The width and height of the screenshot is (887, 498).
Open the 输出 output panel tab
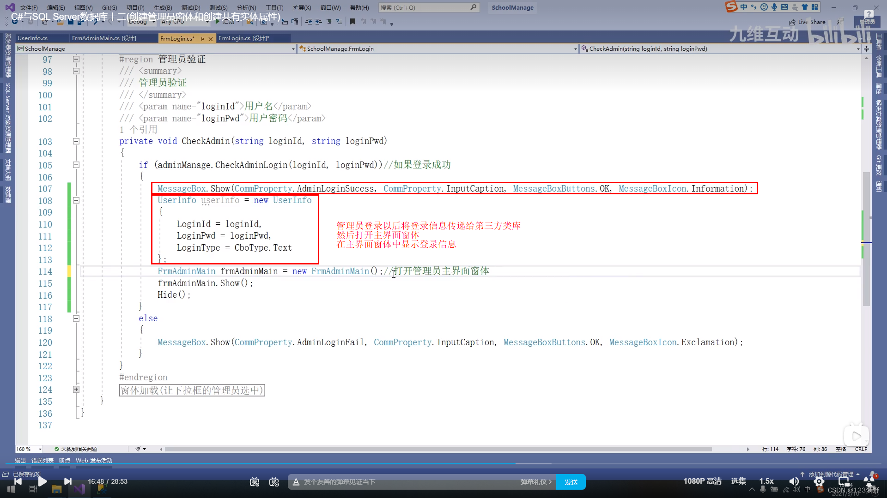20,460
